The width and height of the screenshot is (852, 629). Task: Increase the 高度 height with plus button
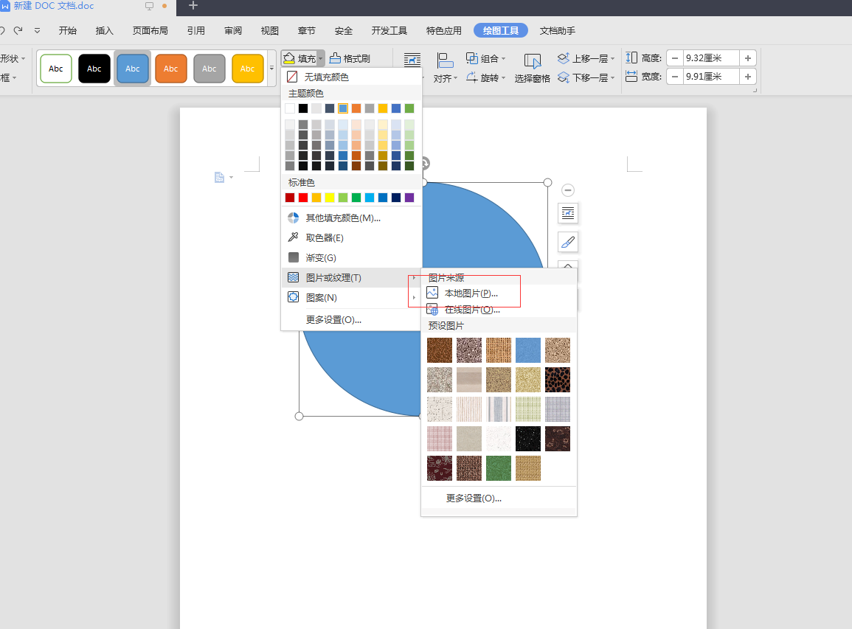click(748, 58)
